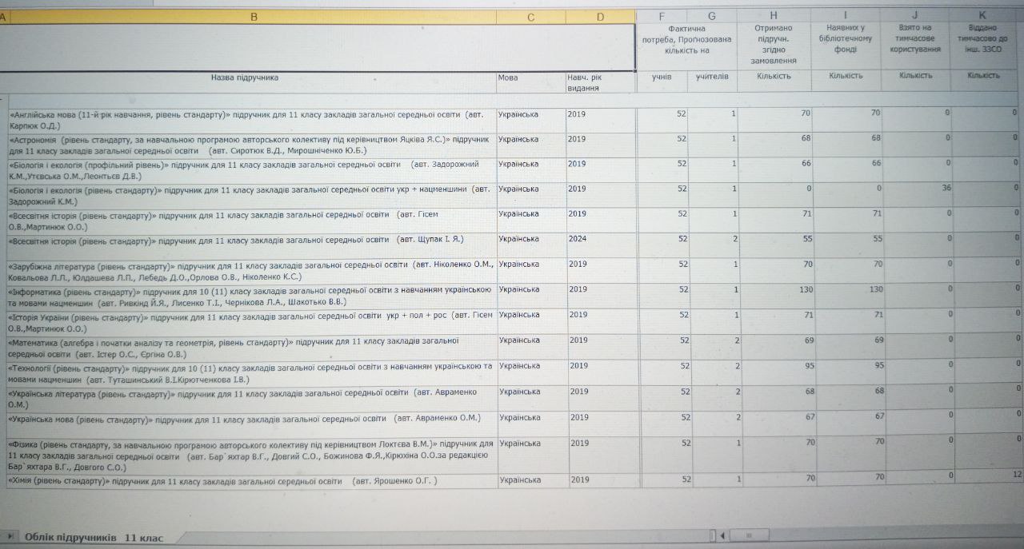Select column D header
Image resolution: width=1024 pixels, height=549 pixels.
600,17
